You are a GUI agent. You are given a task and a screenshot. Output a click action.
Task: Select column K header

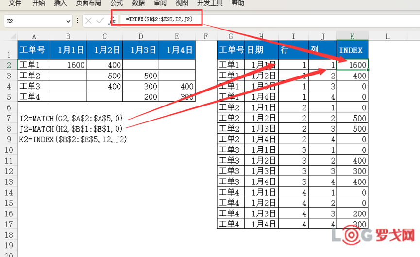coord(352,36)
